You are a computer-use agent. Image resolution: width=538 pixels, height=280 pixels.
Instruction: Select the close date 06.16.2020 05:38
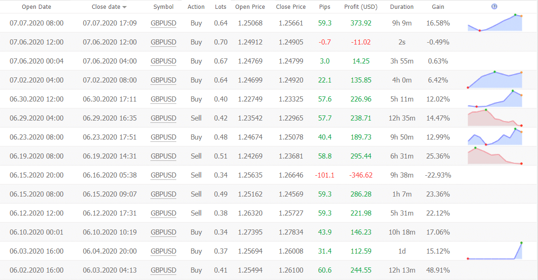[110, 175]
